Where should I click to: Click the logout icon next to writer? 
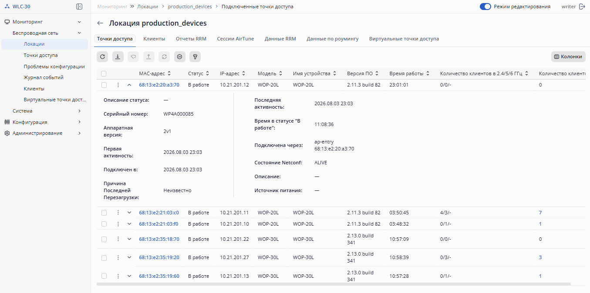click(x=582, y=7)
